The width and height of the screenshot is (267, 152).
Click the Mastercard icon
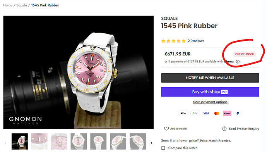[217, 113]
